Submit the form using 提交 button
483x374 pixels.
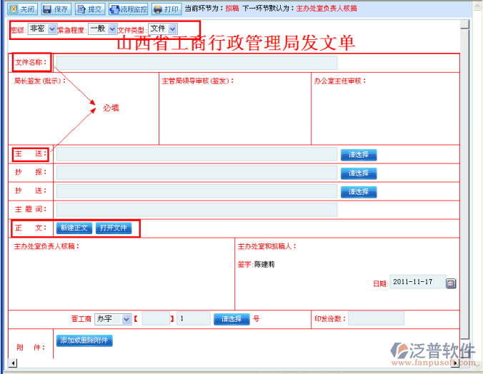[90, 9]
